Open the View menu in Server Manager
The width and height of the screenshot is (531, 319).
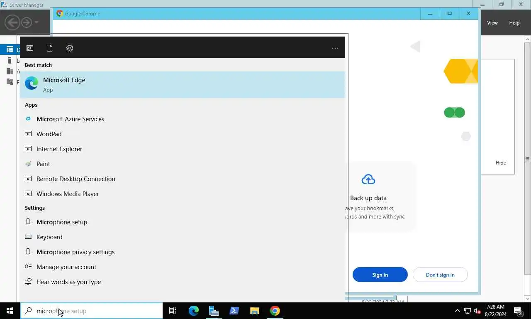tap(492, 23)
